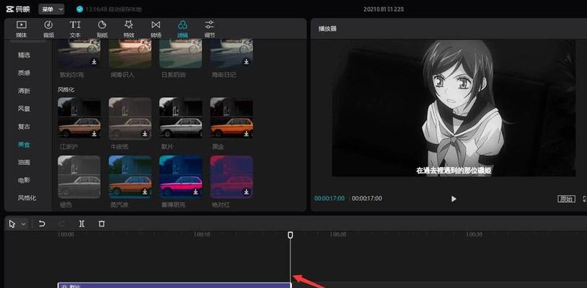Open the 贴纸 (Stickers) panel tab
Viewport: 587px width, 288px height.
point(102,30)
